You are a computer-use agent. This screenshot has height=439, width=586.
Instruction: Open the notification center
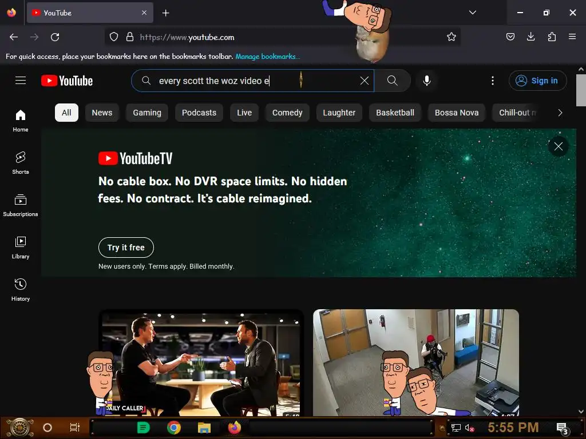coord(562,428)
